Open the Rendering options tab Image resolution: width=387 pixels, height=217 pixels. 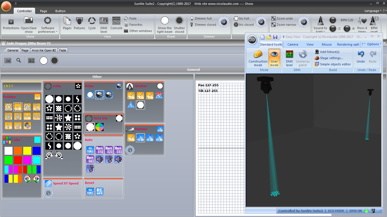click(x=348, y=44)
